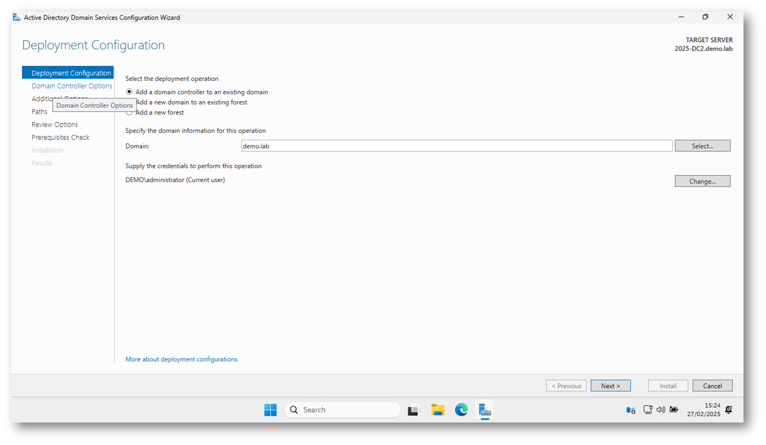Open Deployment Configuration wizard step
The image size is (766, 445).
pyautogui.click(x=67, y=73)
